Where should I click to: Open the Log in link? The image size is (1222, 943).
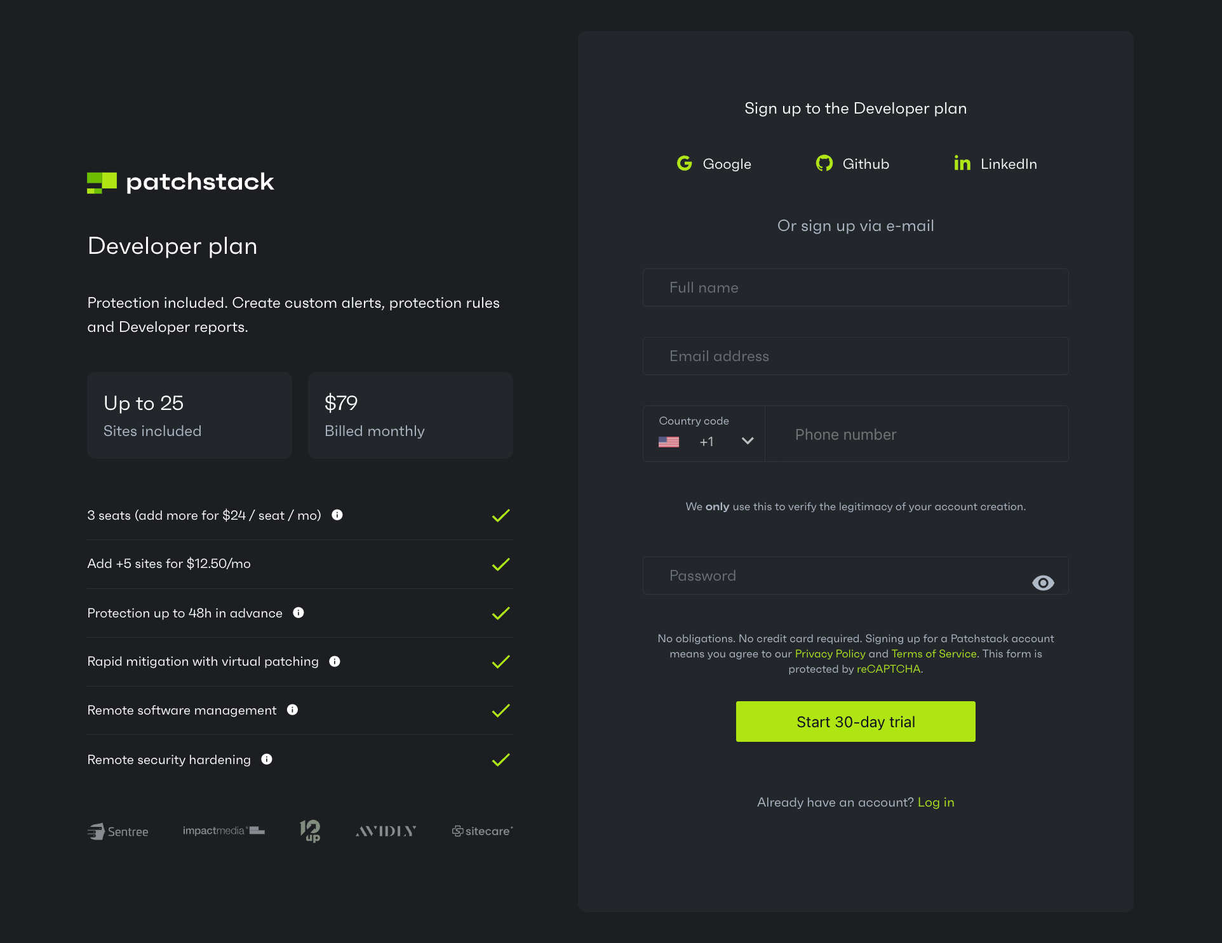point(936,802)
